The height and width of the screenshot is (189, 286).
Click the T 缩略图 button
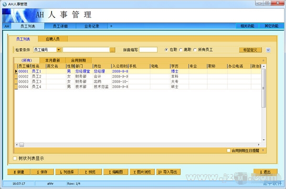click(x=116, y=172)
